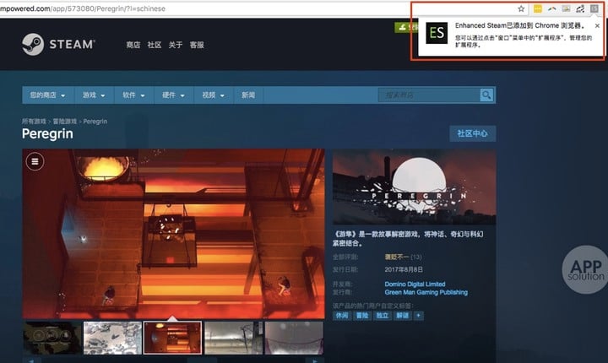This screenshot has width=608, height=363.
Task: Select the fourth gray foggy thumbnail
Action: [233, 338]
